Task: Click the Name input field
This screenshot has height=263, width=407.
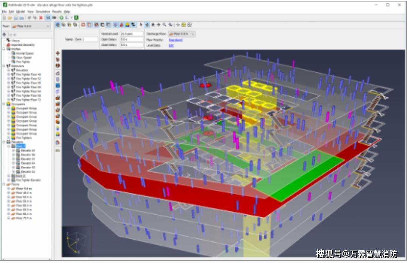Action: click(87, 39)
